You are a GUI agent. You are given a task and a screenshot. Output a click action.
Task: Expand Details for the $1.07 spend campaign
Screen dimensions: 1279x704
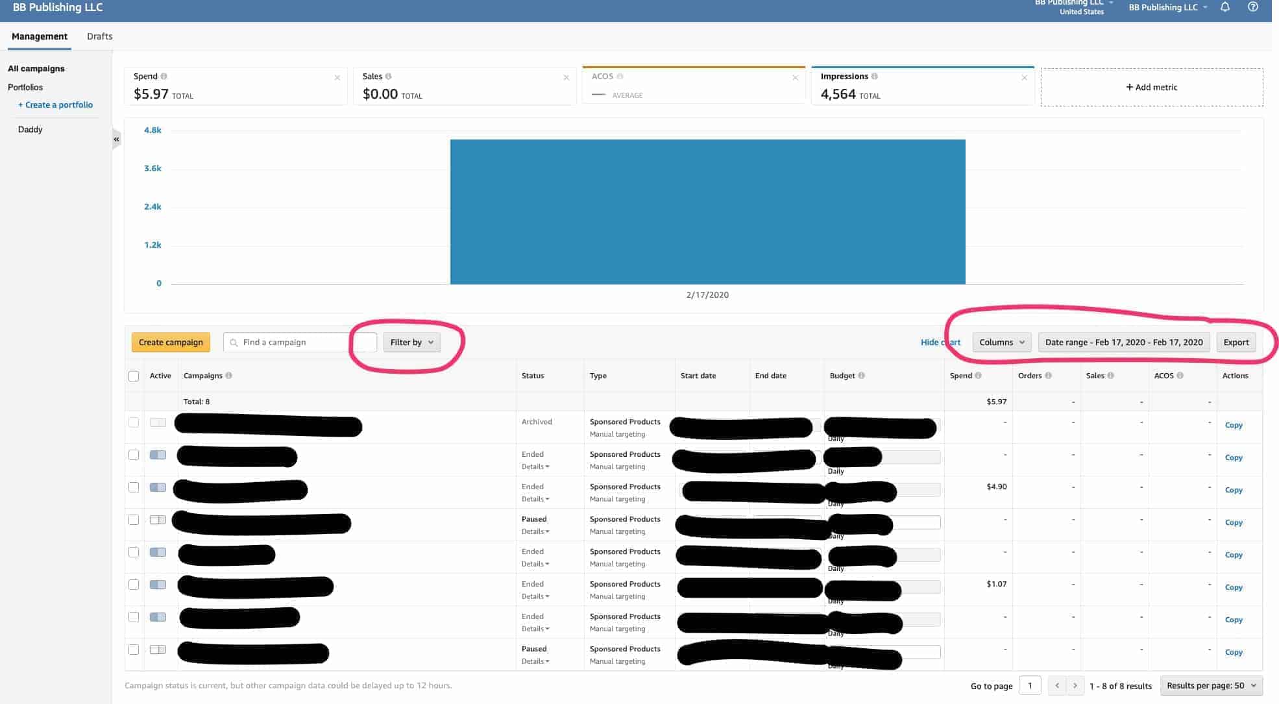pos(535,596)
